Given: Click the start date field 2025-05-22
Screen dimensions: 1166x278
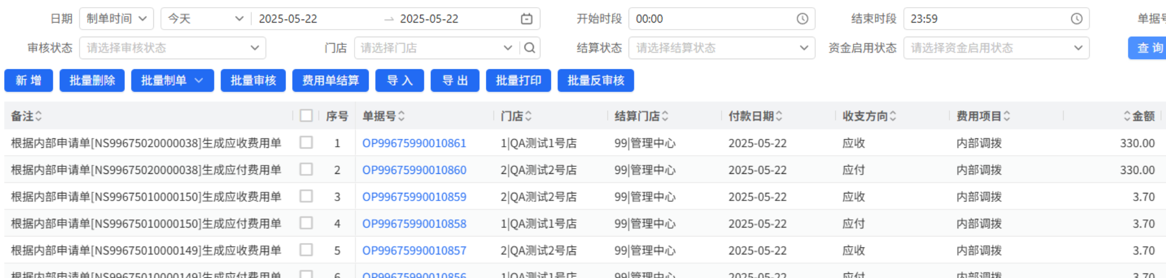Looking at the screenshot, I should point(288,19).
